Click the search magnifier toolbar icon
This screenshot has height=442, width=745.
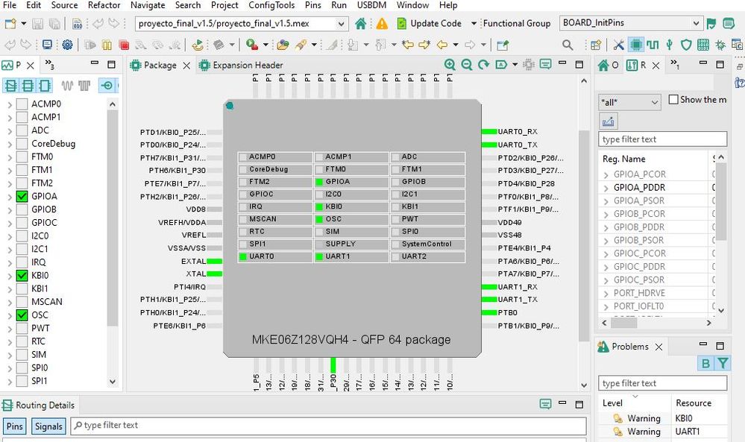(568, 45)
